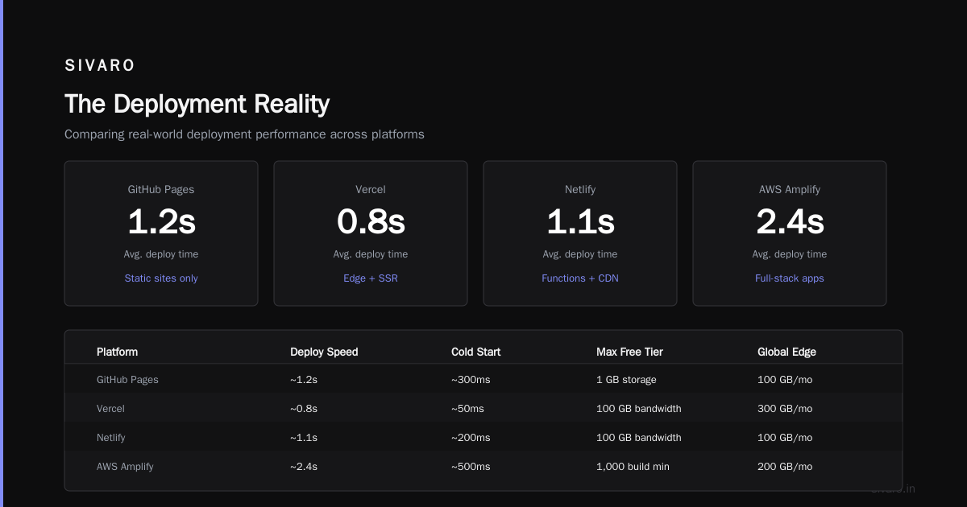The image size is (967, 507).
Task: Click "100 GB/mo" in the GitHub Pages row
Action: [785, 380]
